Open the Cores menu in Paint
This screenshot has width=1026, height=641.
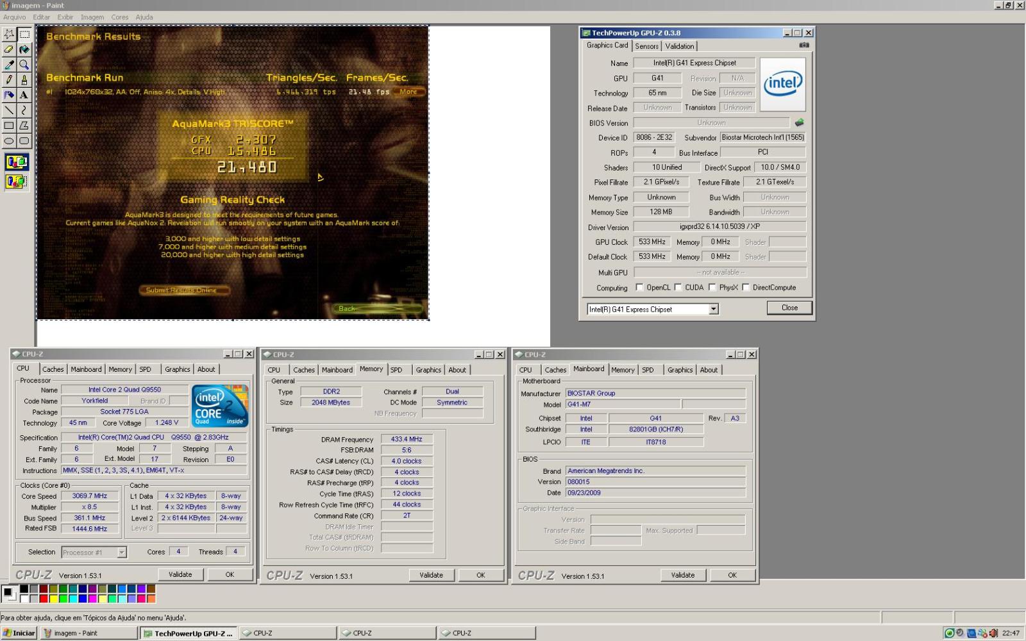coord(120,17)
